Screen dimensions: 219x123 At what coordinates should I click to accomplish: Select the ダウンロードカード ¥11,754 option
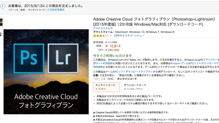(135, 87)
